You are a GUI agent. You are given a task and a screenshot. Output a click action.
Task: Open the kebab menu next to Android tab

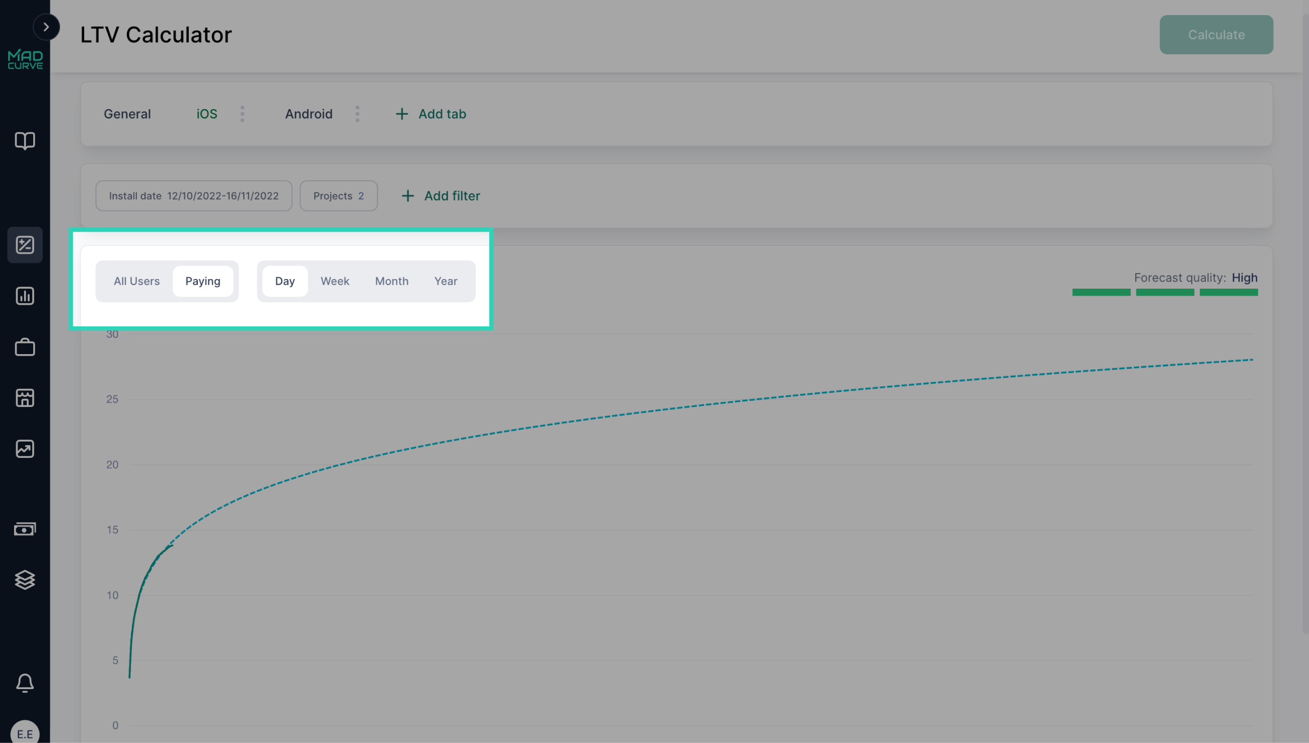click(357, 114)
